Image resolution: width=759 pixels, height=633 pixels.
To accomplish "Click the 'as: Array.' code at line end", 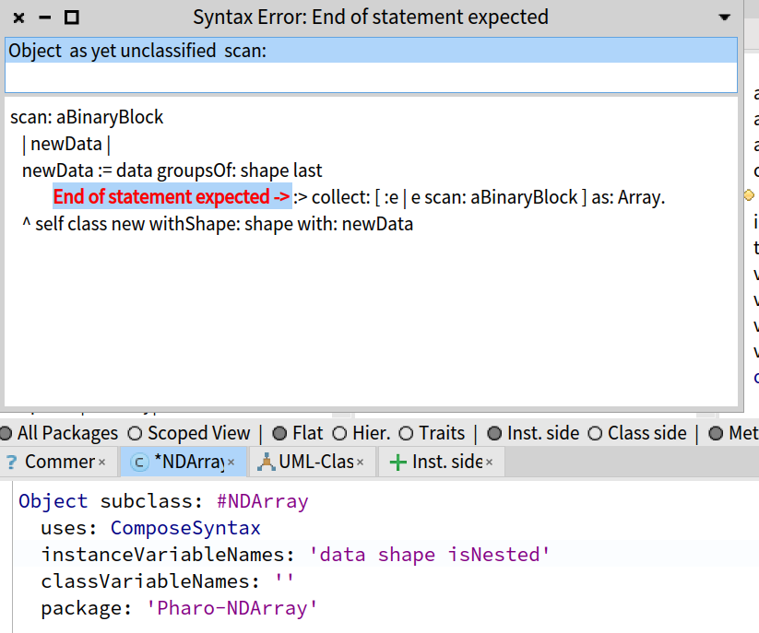I will tap(628, 197).
